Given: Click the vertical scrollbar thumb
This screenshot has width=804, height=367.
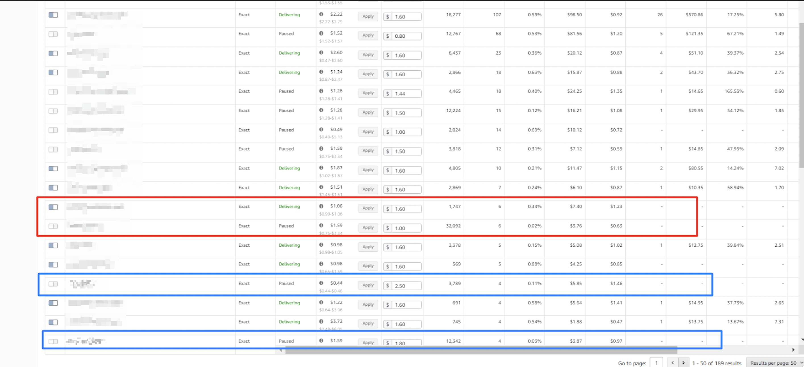Looking at the screenshot, I should (801, 95).
